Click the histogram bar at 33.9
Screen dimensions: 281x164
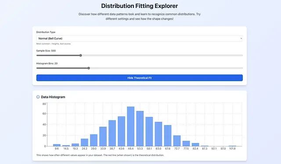click(103, 136)
